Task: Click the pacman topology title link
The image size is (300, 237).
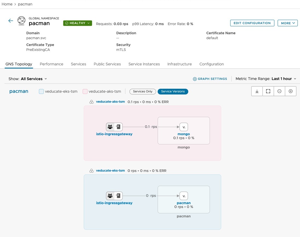Action: pos(19,91)
